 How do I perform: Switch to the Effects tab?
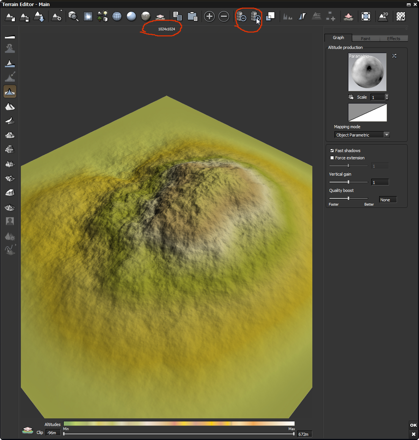tap(394, 39)
